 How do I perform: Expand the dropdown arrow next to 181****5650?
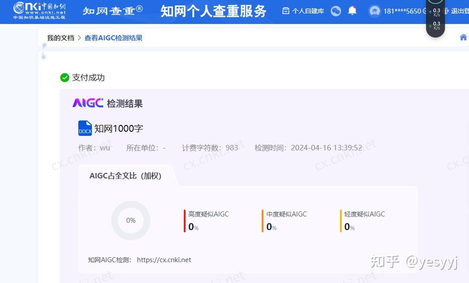(x=424, y=11)
